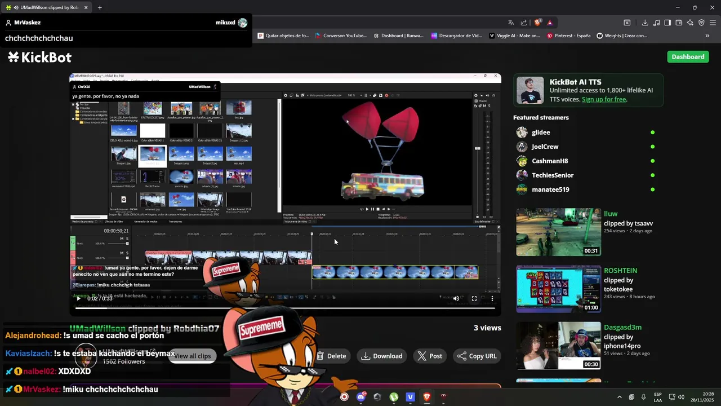This screenshot has height=406, width=721.
Task: Open the blue V app taskbar icon
Action: pos(410,397)
